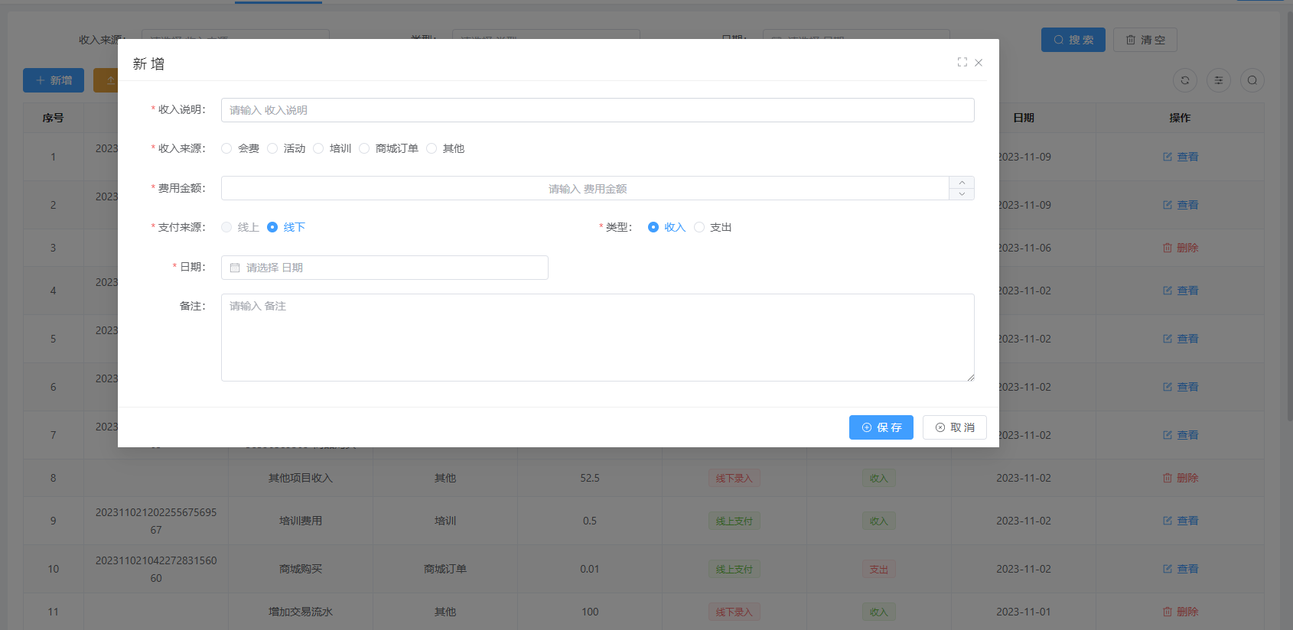This screenshot has width=1293, height=630.
Task: Select 会费 radio for 收入来源
Action: [227, 148]
